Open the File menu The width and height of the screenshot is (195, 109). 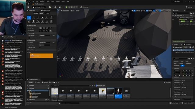click(x=33, y=1)
